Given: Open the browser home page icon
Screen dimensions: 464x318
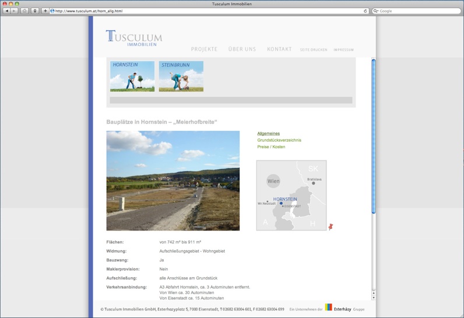Looking at the screenshot, I should [24, 11].
